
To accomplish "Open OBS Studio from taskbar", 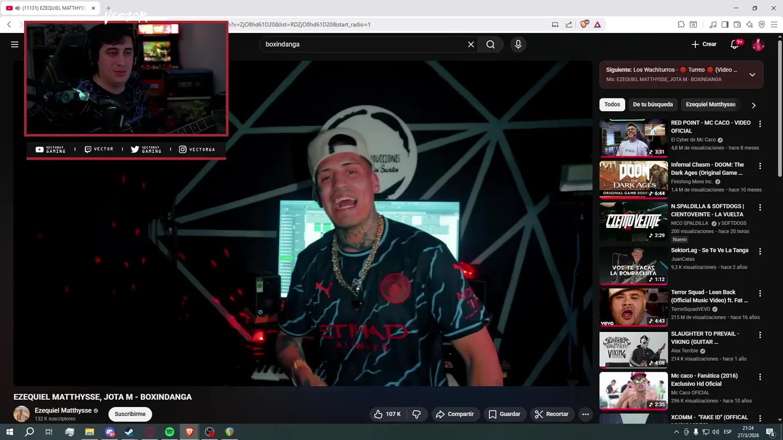I will [210, 432].
